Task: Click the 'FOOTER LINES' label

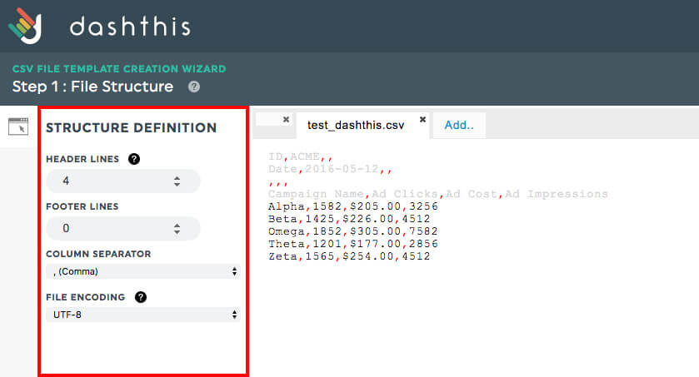Action: click(x=82, y=206)
